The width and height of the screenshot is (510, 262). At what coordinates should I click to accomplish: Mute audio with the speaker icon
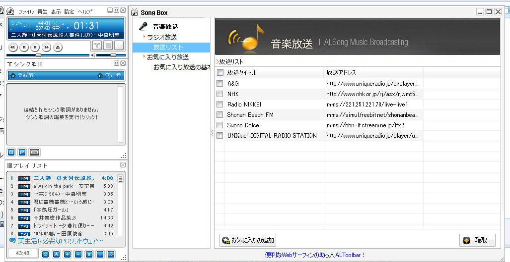(93, 55)
